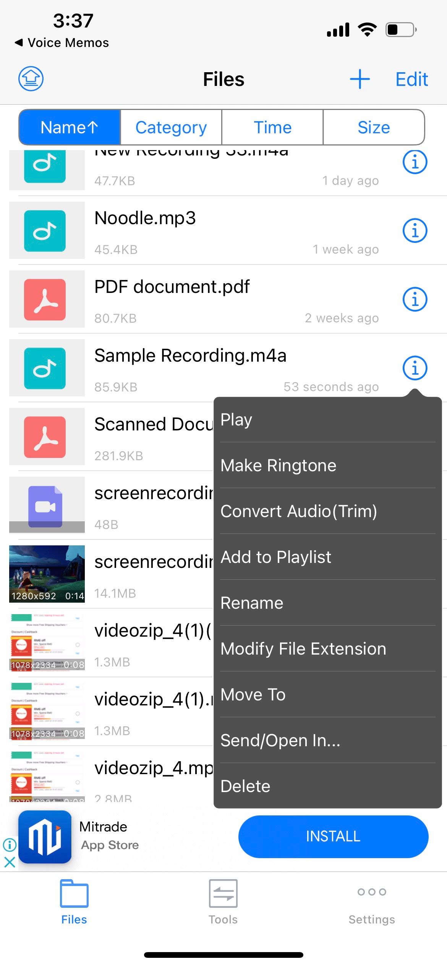447x967 pixels.
Task: Select Play in the context menu
Action: tap(328, 419)
